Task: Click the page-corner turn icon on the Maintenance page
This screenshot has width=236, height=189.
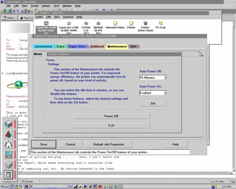Action: pos(201,54)
